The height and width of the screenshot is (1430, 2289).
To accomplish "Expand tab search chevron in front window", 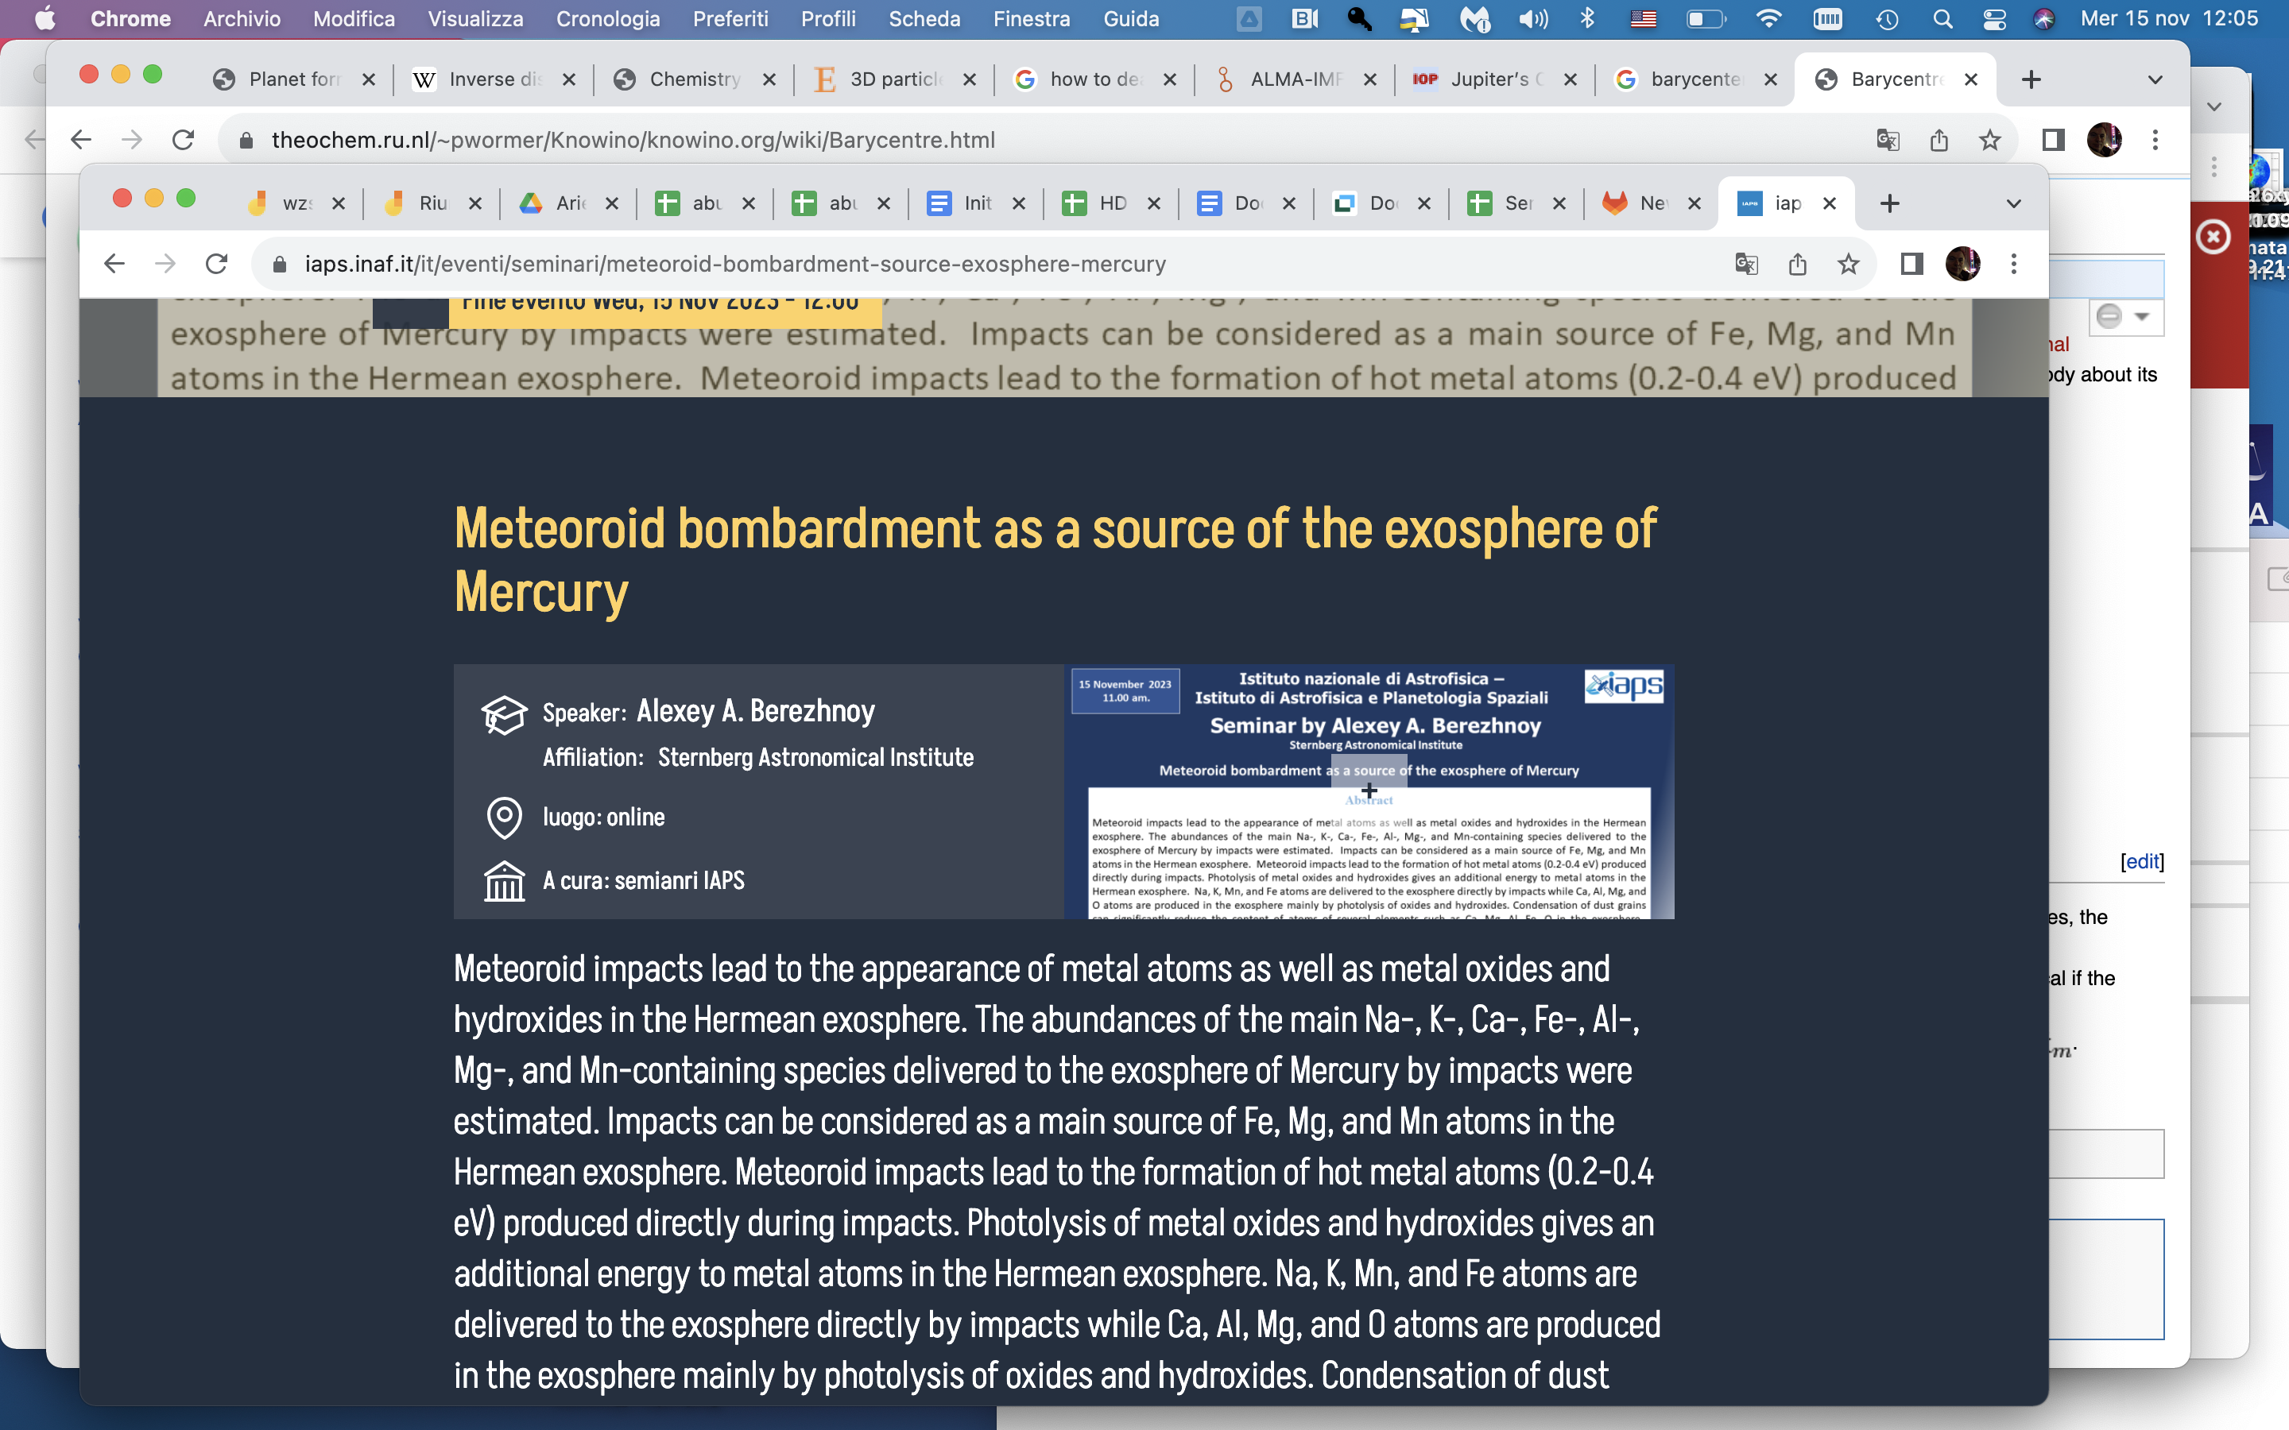I will [2014, 203].
